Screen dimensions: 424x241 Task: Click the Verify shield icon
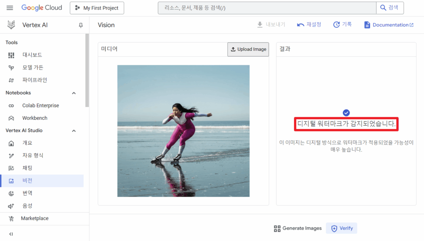(334, 229)
